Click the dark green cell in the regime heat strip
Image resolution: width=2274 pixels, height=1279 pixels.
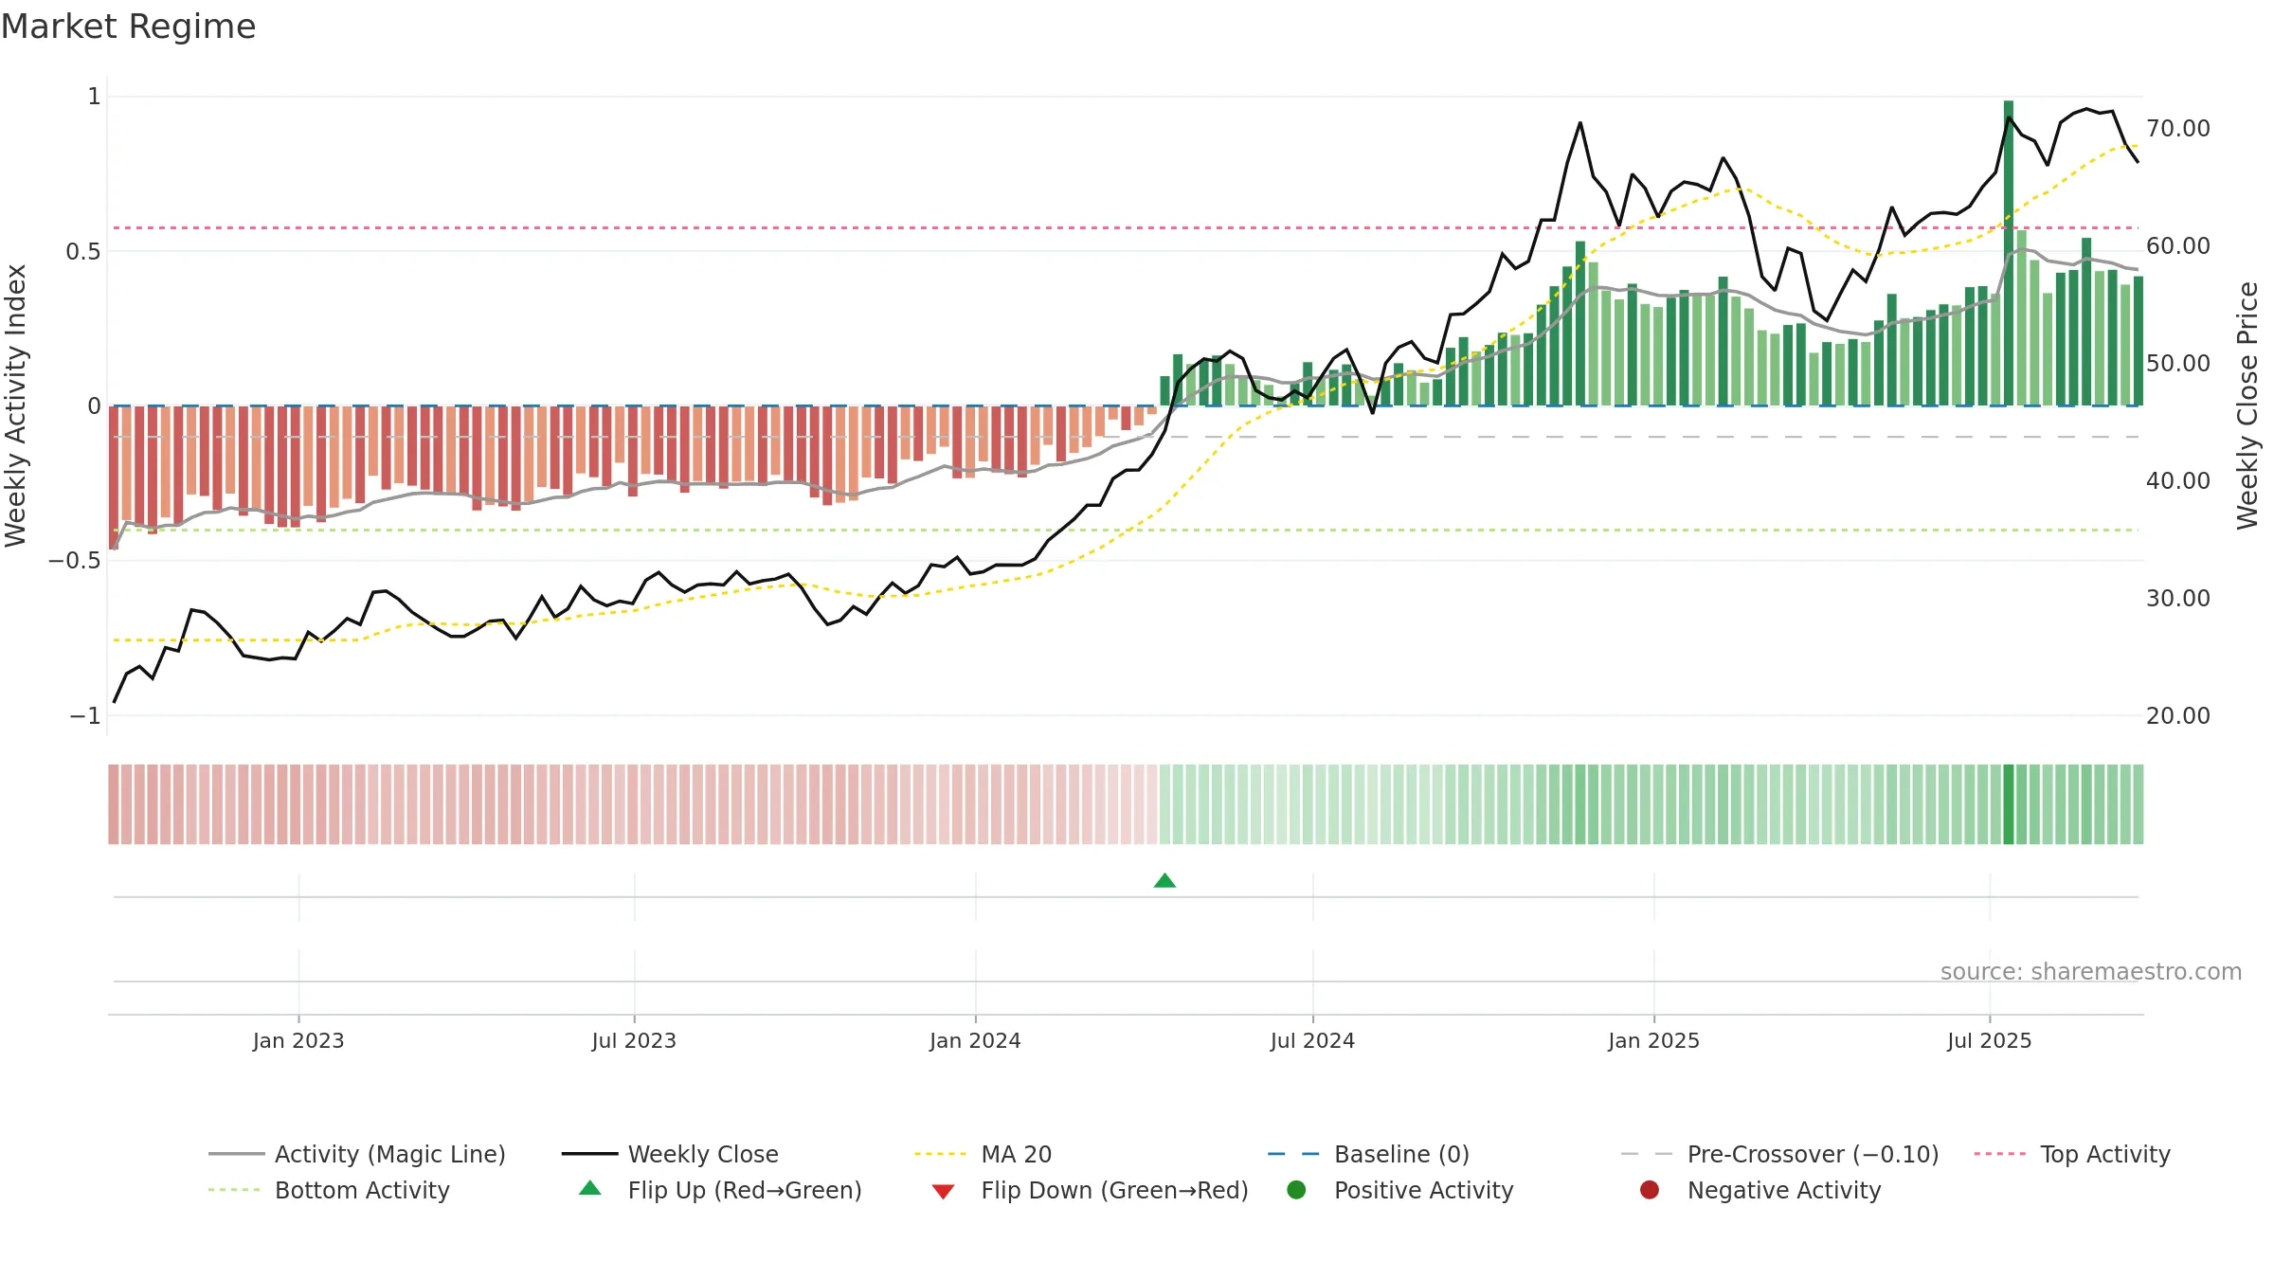point(2009,804)
